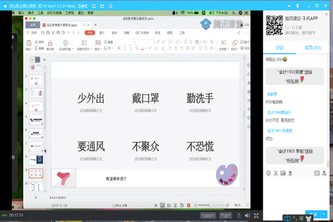Select slide 8 thumbnail in slide panel
333x222 pixels.
pyautogui.click(x=36, y=159)
